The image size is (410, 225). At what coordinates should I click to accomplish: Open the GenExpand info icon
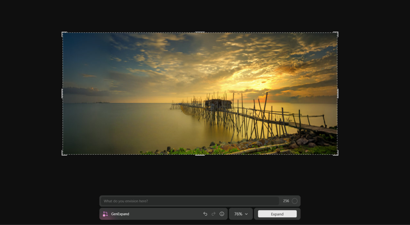222,214
